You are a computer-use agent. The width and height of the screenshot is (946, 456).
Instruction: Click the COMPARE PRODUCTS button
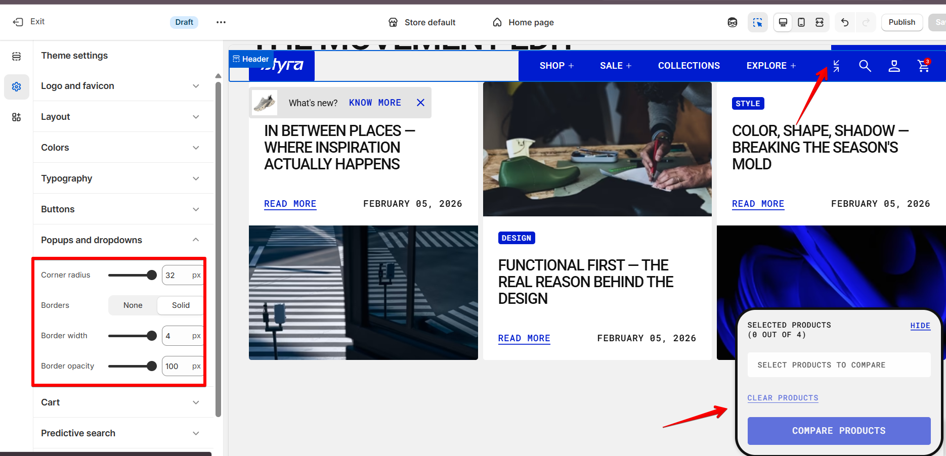839,431
